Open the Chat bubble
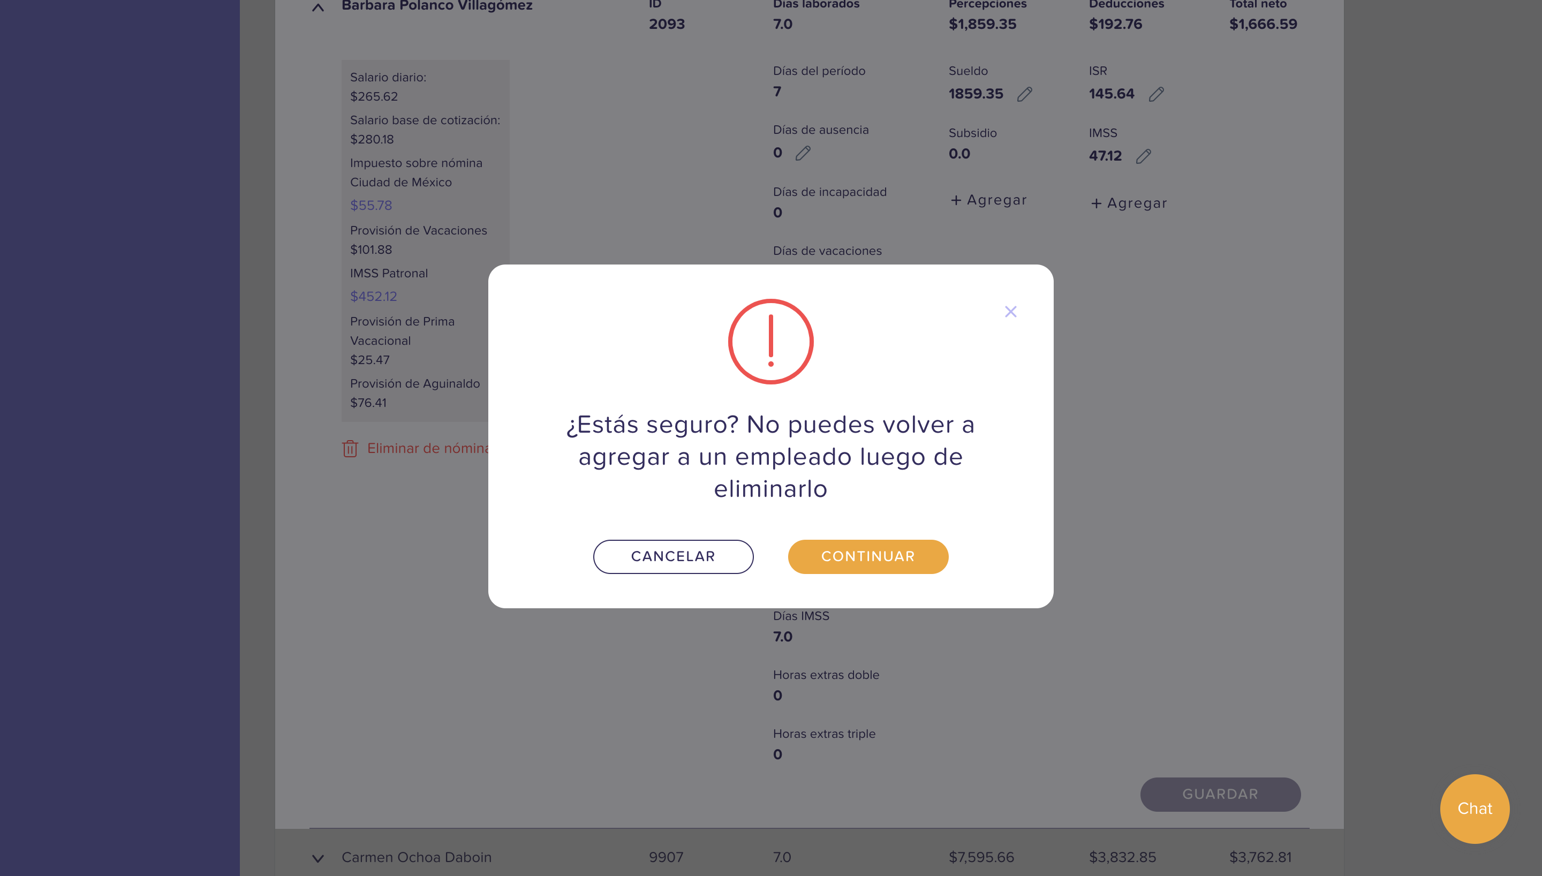Viewport: 1542px width, 876px height. point(1475,809)
